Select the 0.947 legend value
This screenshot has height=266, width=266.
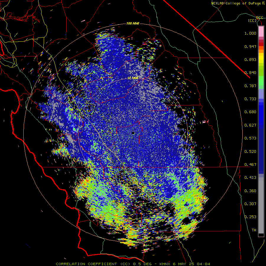coord(250,46)
